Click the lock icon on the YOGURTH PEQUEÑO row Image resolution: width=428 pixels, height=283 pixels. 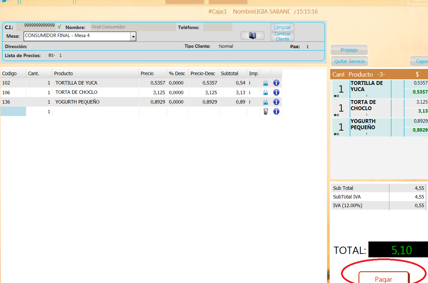click(265, 102)
